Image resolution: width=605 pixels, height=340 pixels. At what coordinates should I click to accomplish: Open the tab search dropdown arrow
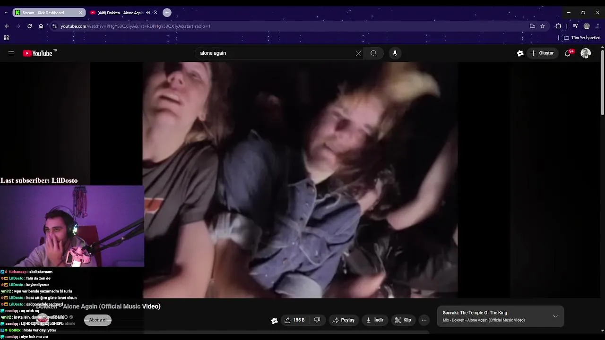coord(6,13)
